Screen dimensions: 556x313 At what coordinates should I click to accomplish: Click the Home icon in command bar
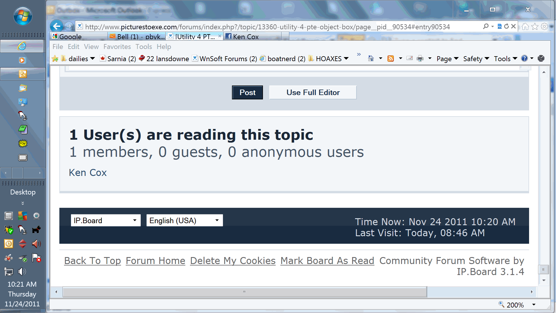tap(371, 59)
